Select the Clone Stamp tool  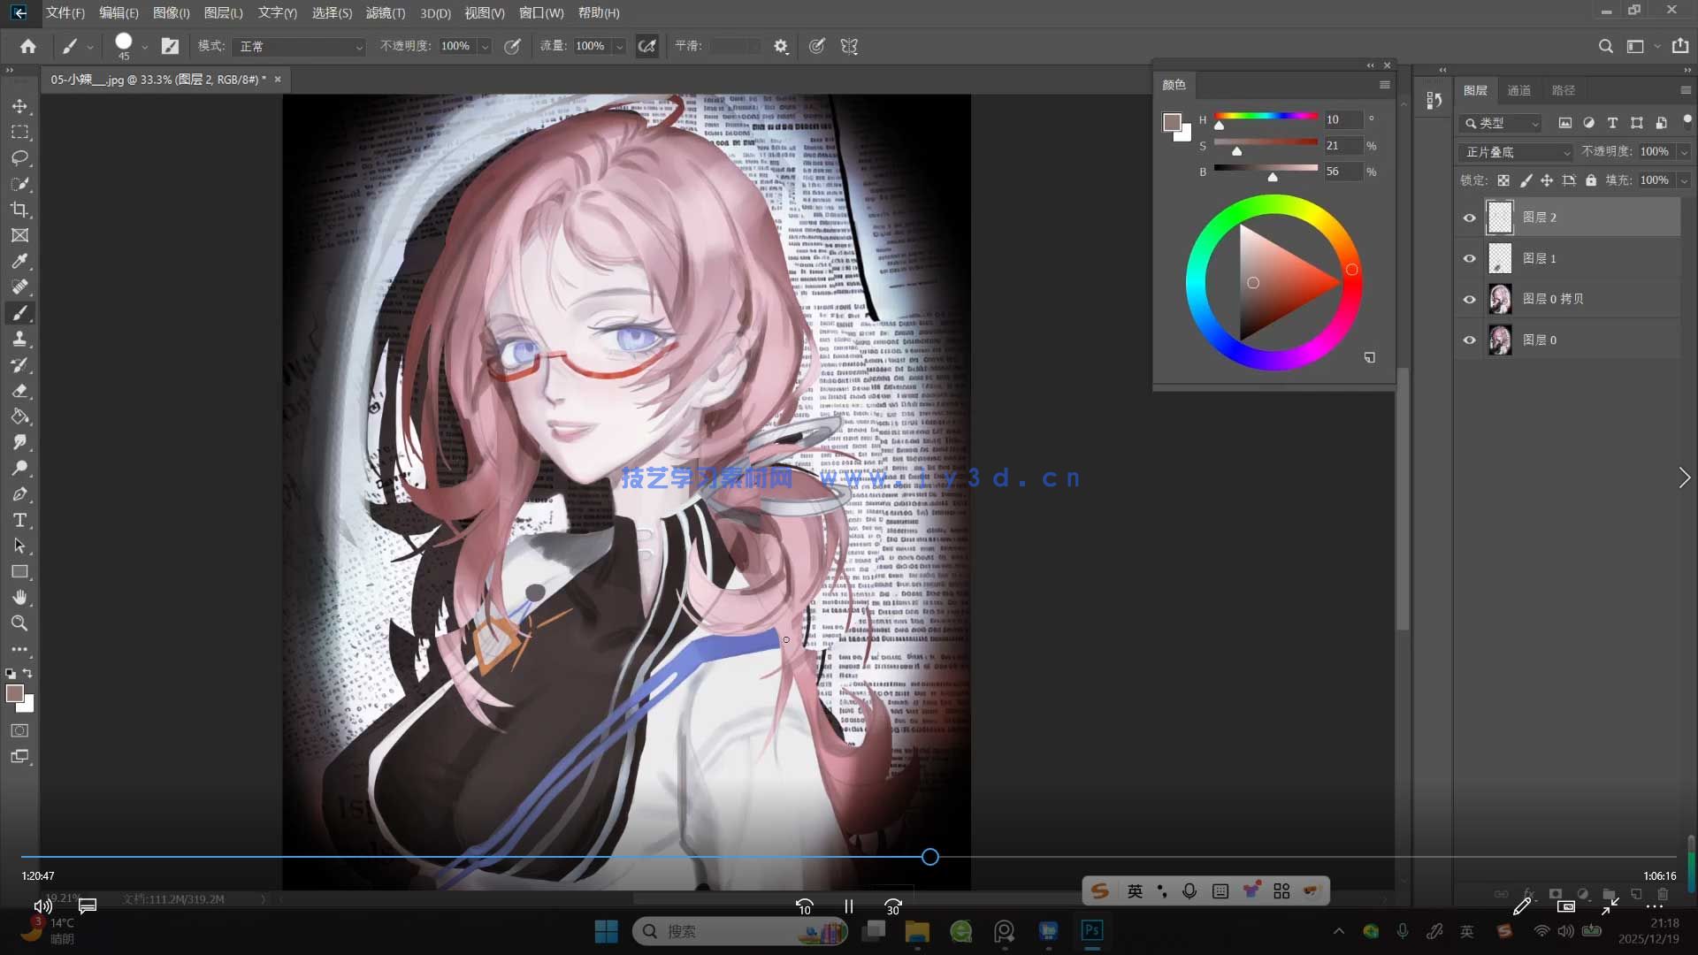tap(19, 339)
